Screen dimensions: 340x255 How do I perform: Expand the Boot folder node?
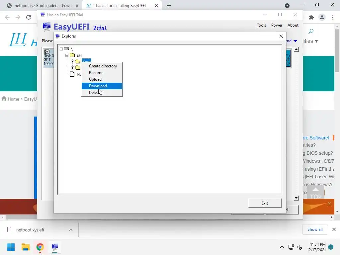tap(73, 61)
